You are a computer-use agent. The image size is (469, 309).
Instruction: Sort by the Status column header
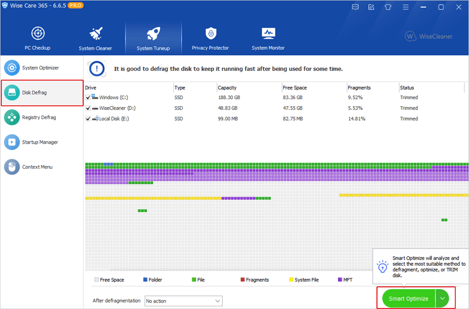tap(407, 87)
